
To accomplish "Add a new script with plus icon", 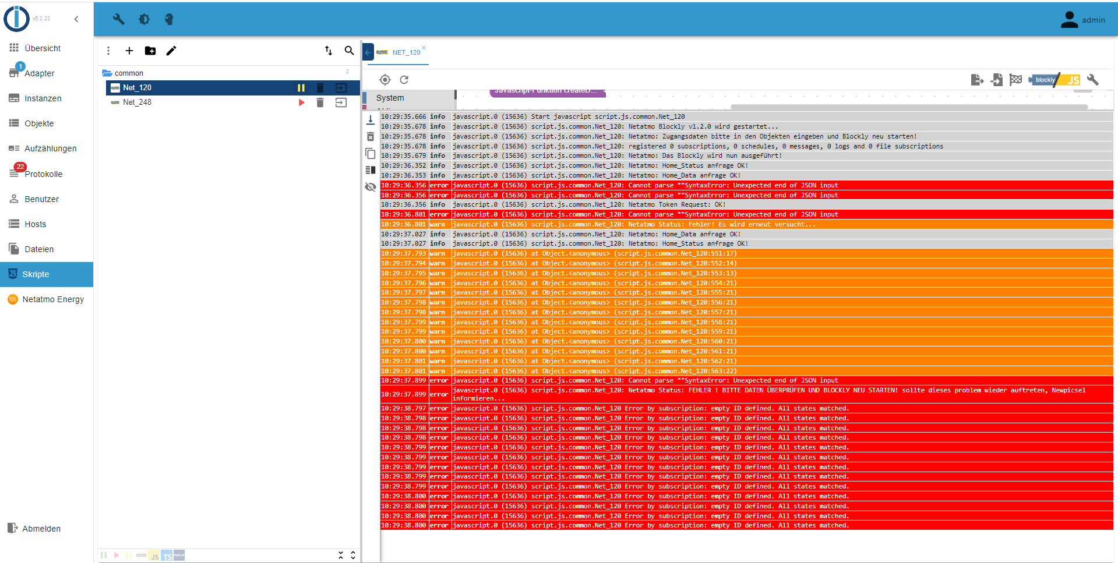I will (129, 51).
